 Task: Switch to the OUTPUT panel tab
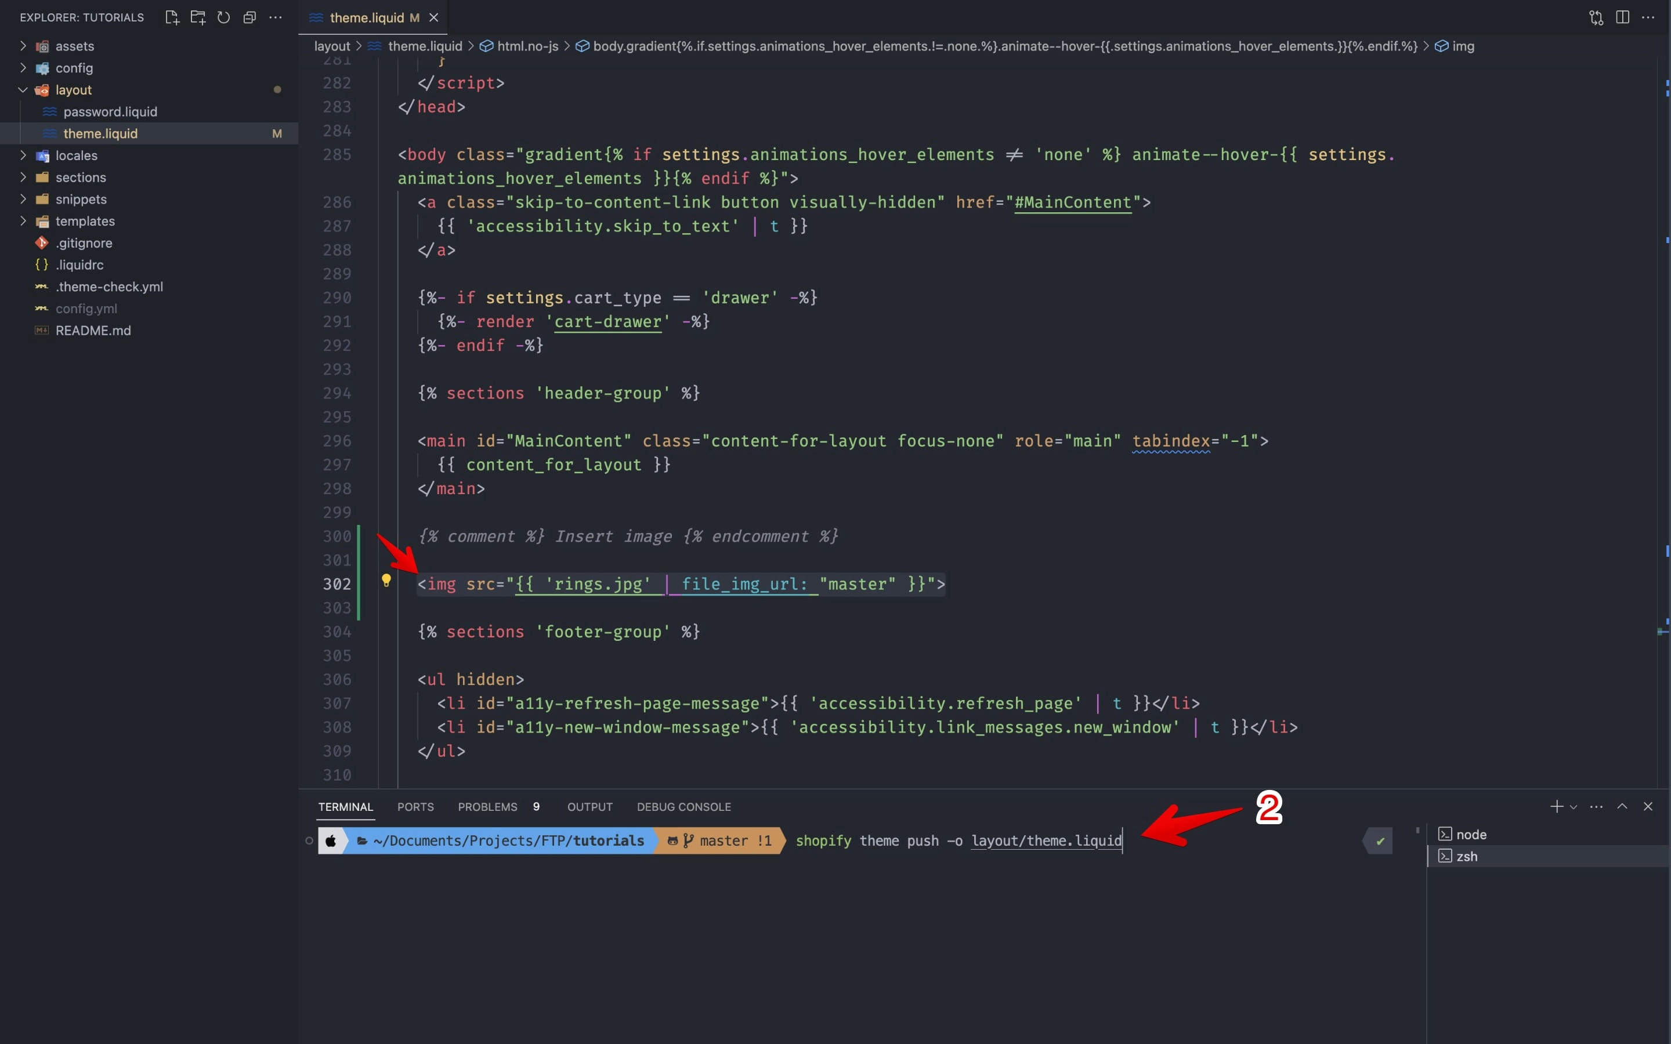tap(589, 806)
